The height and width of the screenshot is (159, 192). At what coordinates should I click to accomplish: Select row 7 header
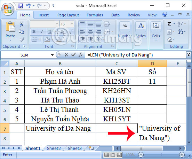(x=5, y=128)
